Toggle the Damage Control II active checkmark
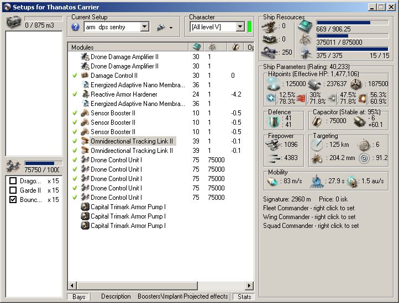This screenshot has width=399, height=303. [75, 75]
